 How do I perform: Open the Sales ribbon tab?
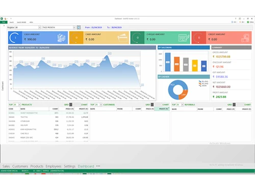coord(12,22)
